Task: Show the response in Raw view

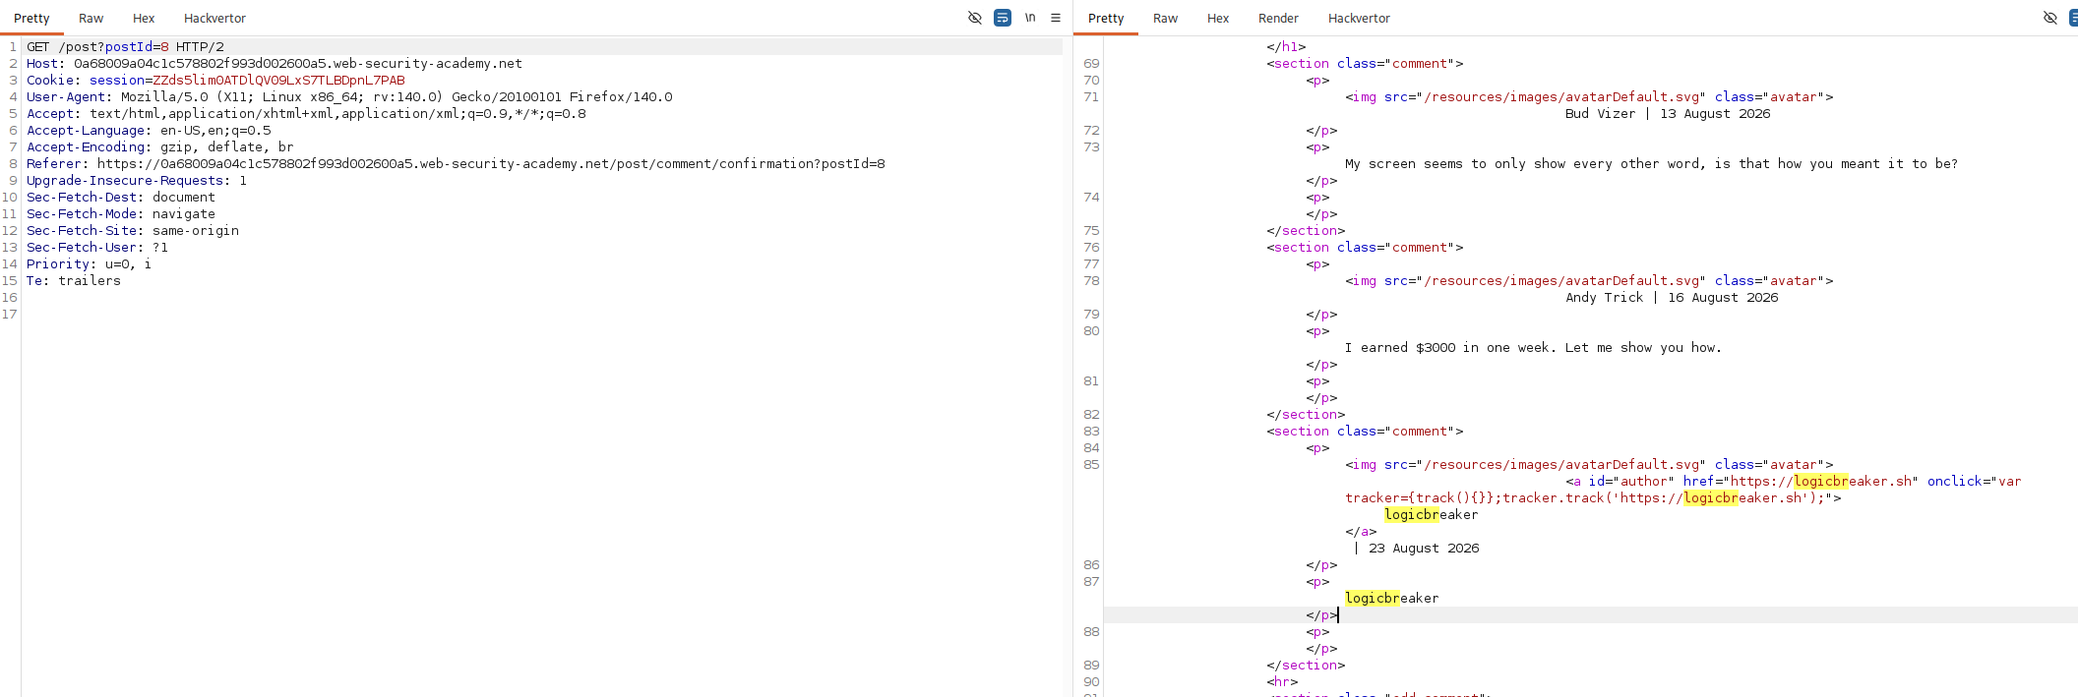Action: [1165, 19]
